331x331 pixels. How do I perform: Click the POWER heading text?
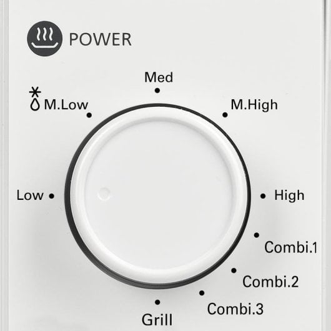(x=101, y=39)
